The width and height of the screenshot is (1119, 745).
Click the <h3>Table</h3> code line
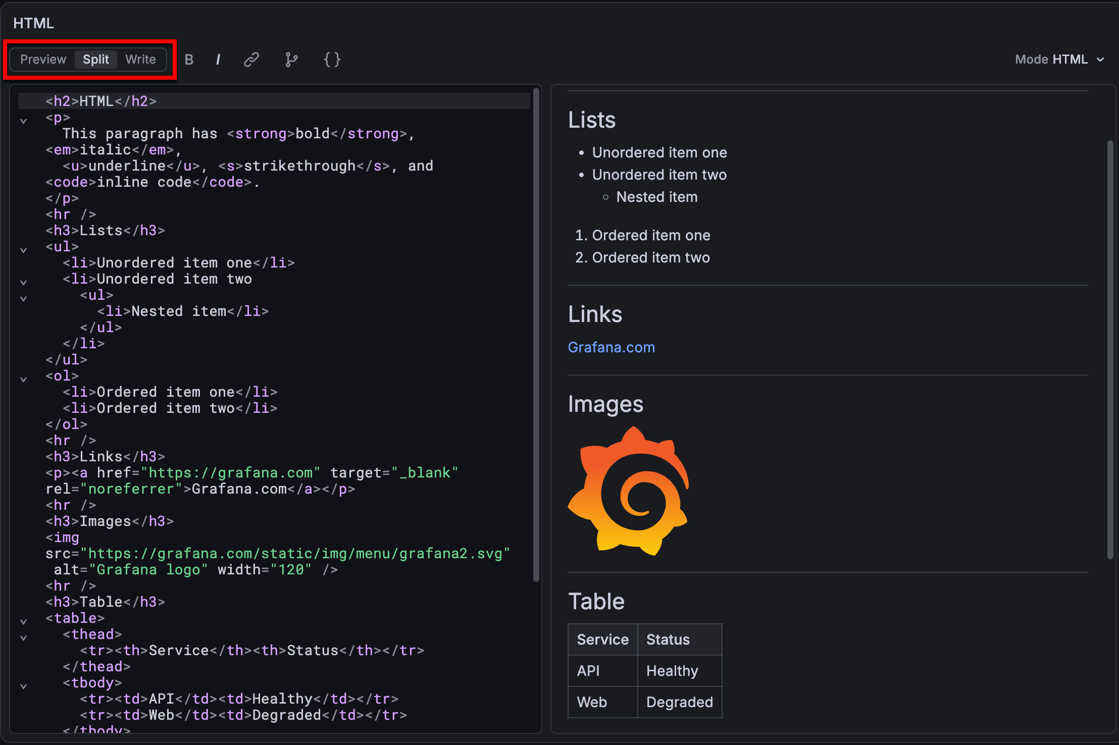pos(105,602)
